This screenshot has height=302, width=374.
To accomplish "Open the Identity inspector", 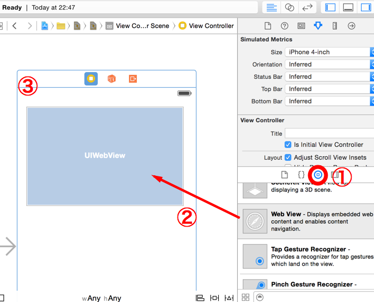I will [301, 26].
